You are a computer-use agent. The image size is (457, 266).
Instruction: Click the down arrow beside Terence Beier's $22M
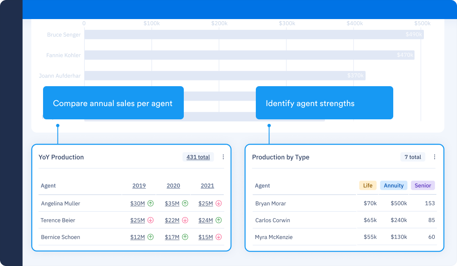(185, 220)
